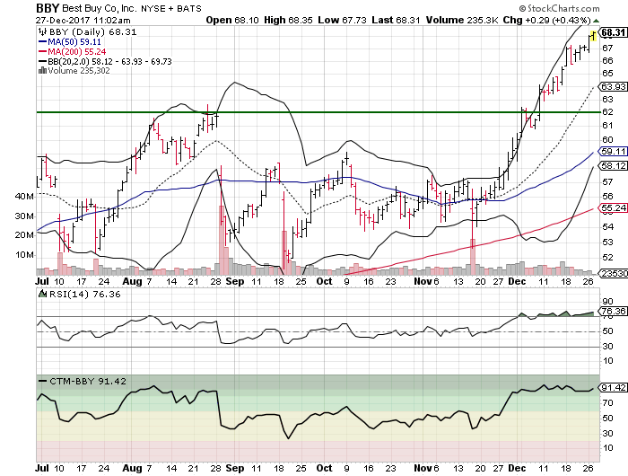Image resolution: width=628 pixels, height=476 pixels.
Task: Click the 62 price axis label
Action: 607,112
